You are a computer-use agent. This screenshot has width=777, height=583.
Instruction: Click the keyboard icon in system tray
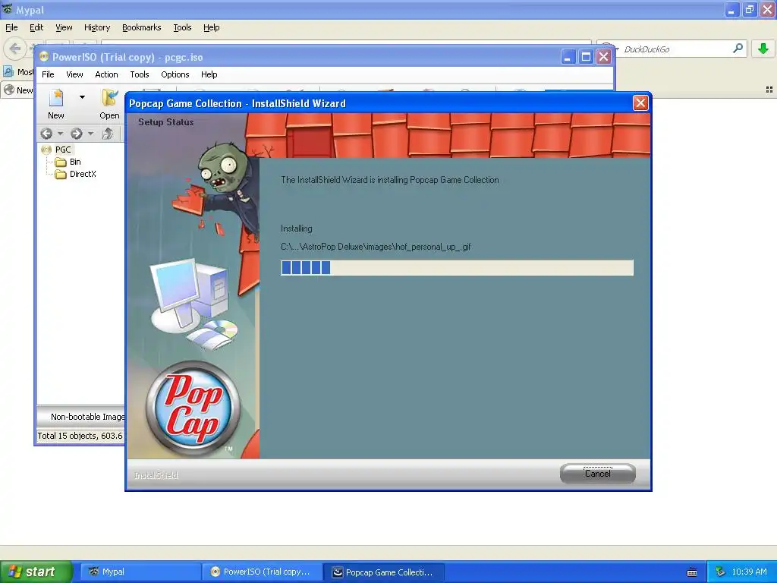(x=692, y=572)
